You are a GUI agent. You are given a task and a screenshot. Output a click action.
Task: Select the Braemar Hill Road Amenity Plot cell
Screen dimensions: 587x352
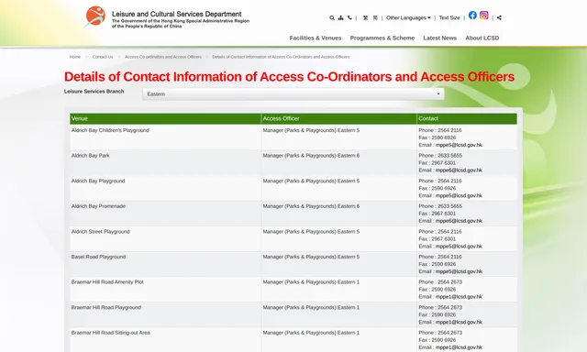pyautogui.click(x=165, y=289)
